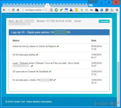Click the green tracking code DV...BR in header
The height and width of the screenshot is (108, 121).
point(60,32)
